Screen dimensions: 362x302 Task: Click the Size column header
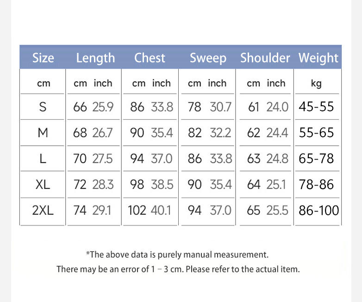(43, 58)
